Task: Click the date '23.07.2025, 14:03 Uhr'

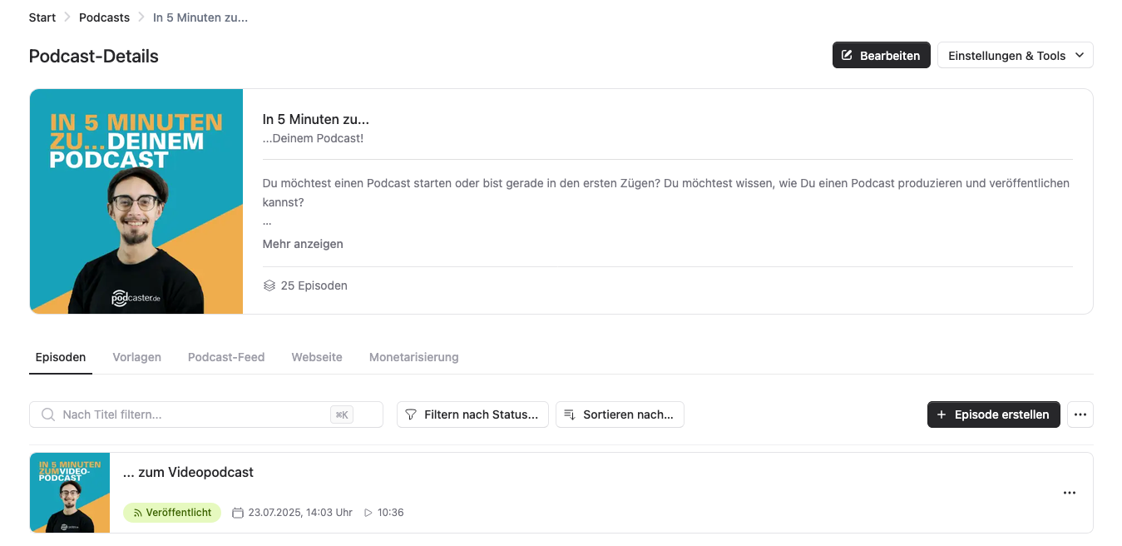Action: [x=300, y=513]
